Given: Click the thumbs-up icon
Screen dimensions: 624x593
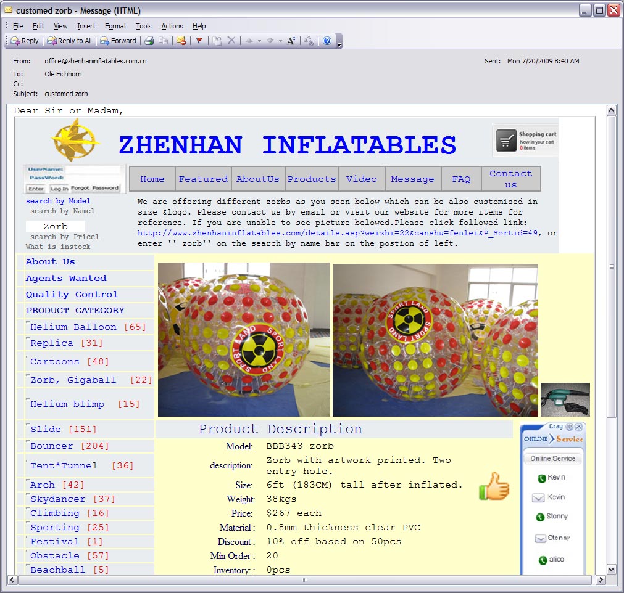Looking at the screenshot, I should (494, 486).
